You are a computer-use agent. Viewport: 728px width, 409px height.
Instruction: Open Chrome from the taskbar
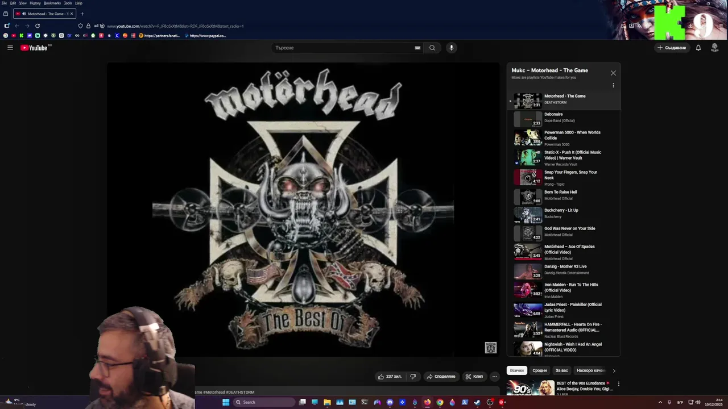[x=440, y=402]
